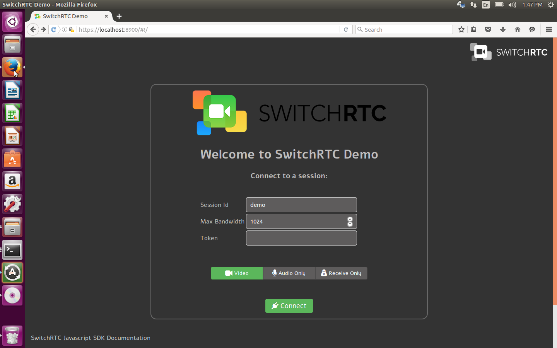This screenshot has height=348, width=557.
Task: Click into the Token input field
Action: click(x=301, y=238)
